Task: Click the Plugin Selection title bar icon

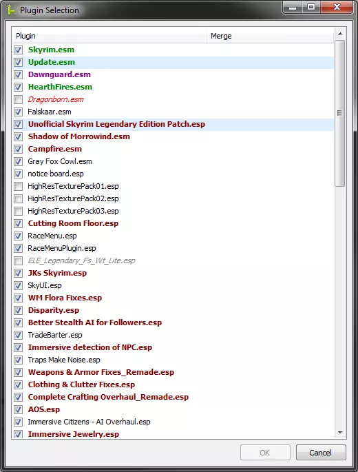Action: [11, 10]
